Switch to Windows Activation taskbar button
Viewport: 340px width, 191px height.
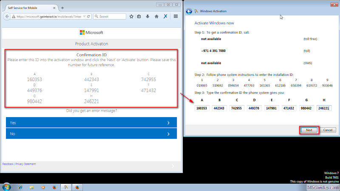(x=66, y=187)
